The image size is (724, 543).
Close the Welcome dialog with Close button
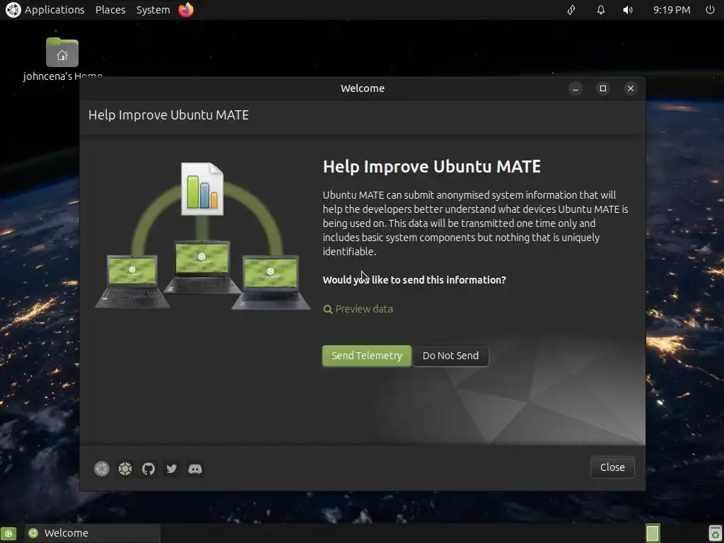tap(612, 467)
